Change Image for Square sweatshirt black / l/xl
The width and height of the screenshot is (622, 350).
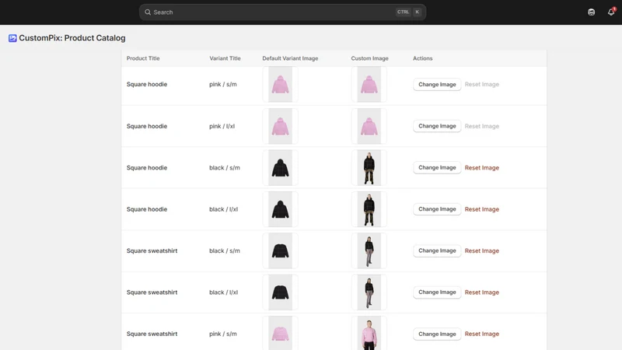coord(437,292)
